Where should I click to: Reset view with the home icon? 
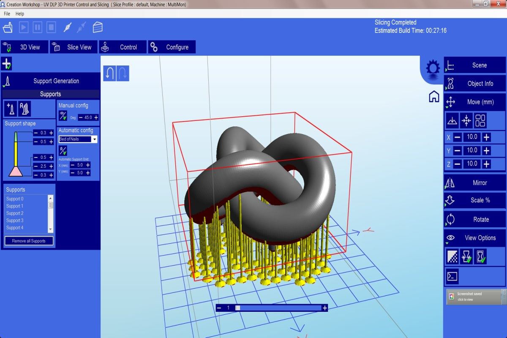[433, 97]
